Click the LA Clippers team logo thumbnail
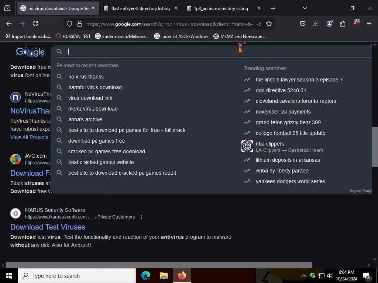The height and width of the screenshot is (283, 378). point(247,146)
